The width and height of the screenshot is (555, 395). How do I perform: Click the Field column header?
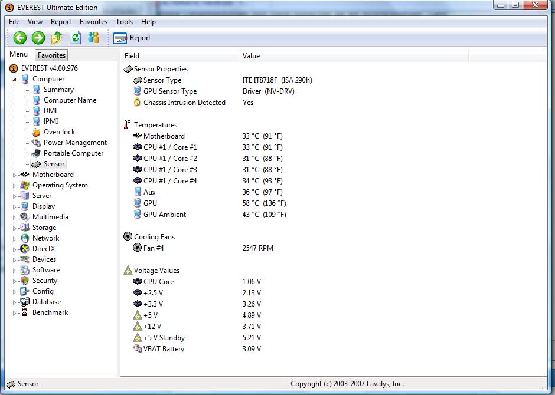[180, 56]
